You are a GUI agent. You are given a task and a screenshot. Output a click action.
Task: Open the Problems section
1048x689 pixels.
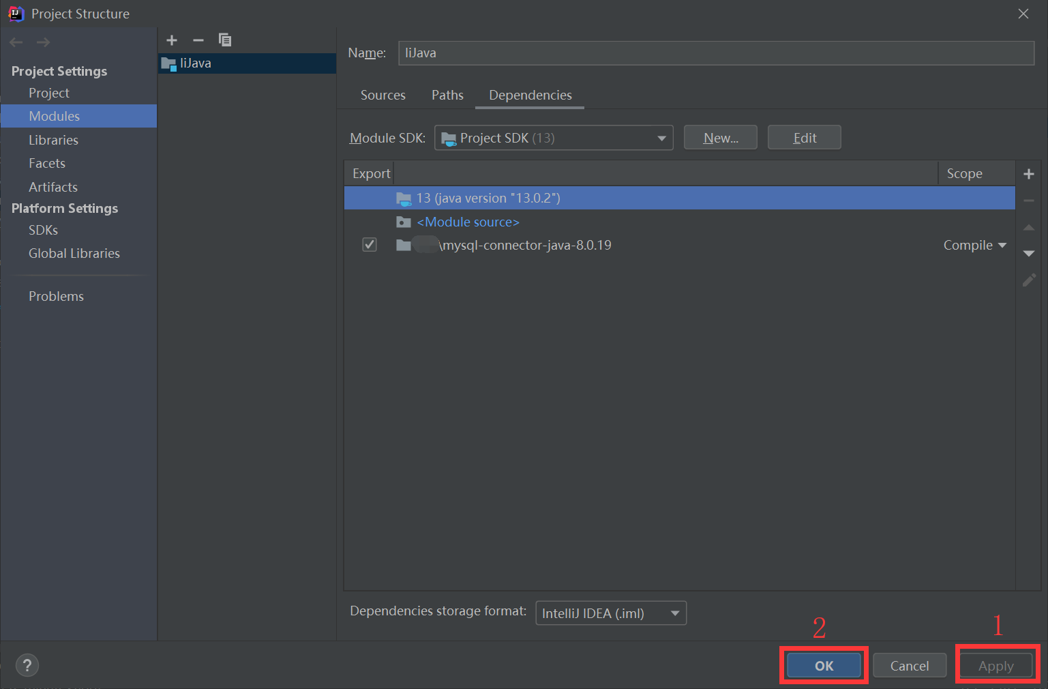coord(56,296)
